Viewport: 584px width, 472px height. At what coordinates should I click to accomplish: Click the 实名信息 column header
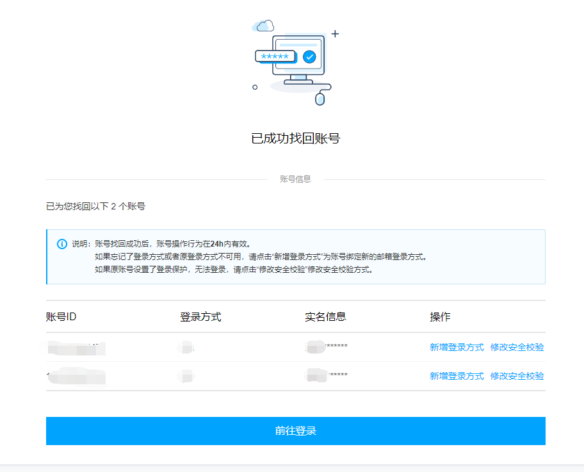coord(325,317)
